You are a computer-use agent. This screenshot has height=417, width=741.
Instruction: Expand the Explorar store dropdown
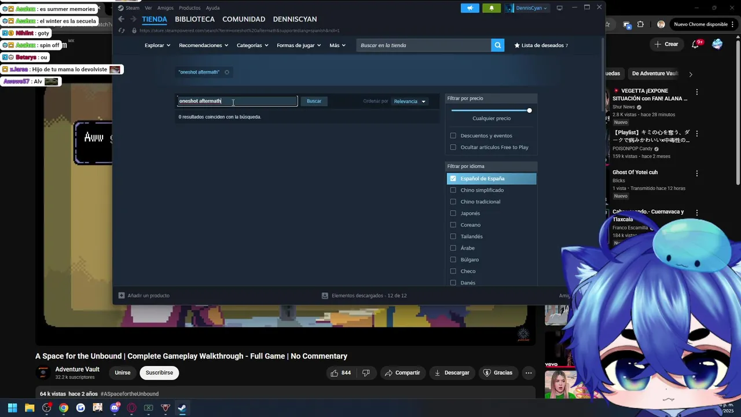click(157, 45)
